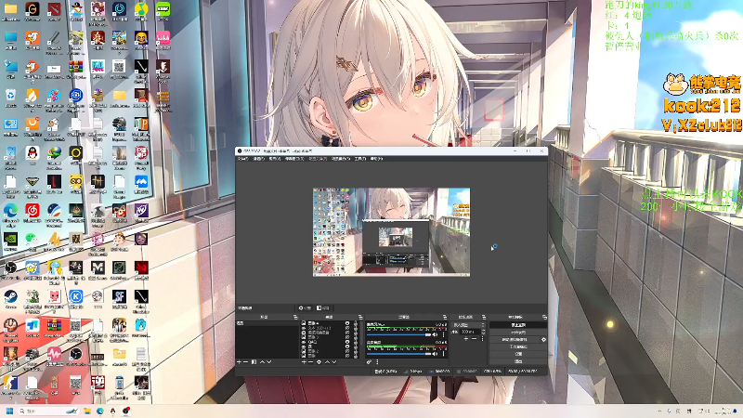Open Steam desktop shortcut
743x418 pixels.
[x=10, y=296]
